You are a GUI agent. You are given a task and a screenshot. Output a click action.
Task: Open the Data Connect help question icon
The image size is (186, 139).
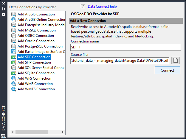(83, 7)
